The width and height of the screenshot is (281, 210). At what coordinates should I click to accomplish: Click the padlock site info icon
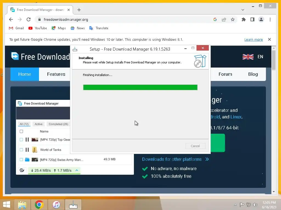[40, 19]
